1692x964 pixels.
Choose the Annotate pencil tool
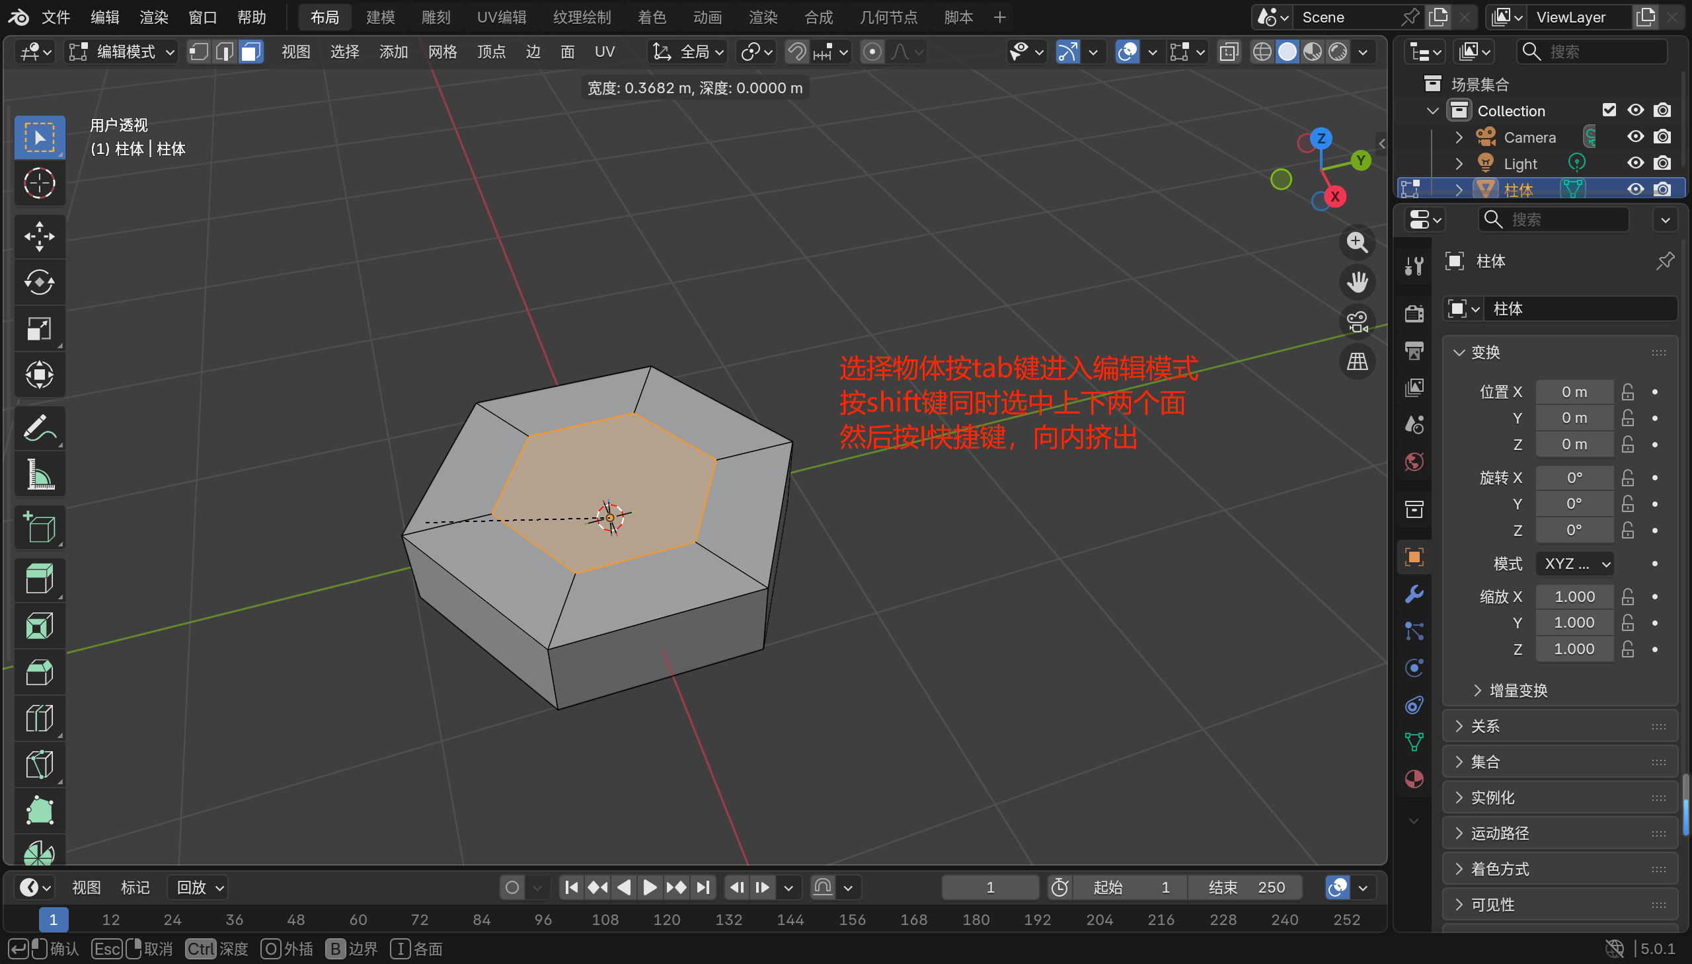point(39,428)
